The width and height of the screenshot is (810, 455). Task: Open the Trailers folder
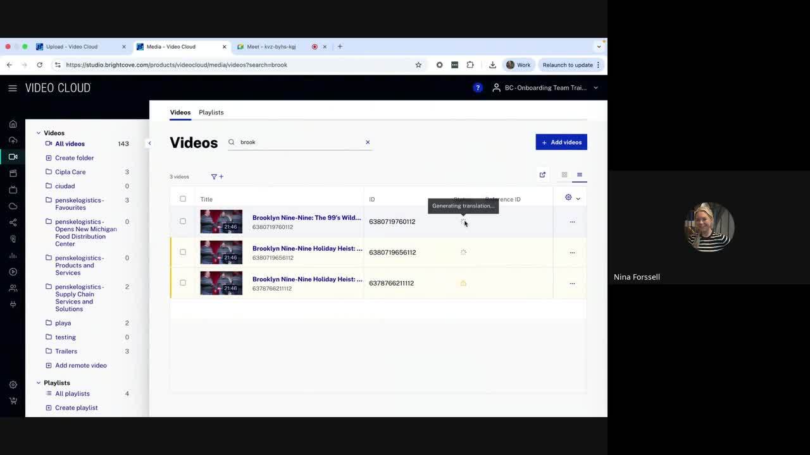coord(66,351)
